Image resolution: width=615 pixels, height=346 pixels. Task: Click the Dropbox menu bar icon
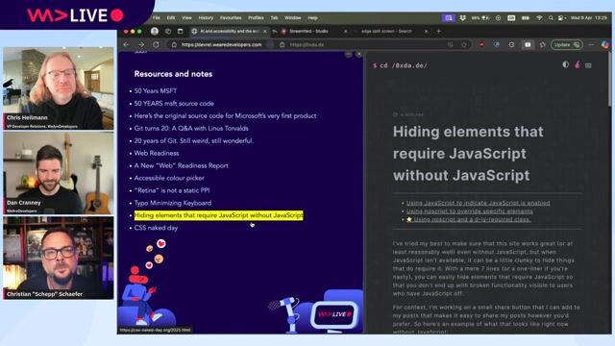click(463, 18)
